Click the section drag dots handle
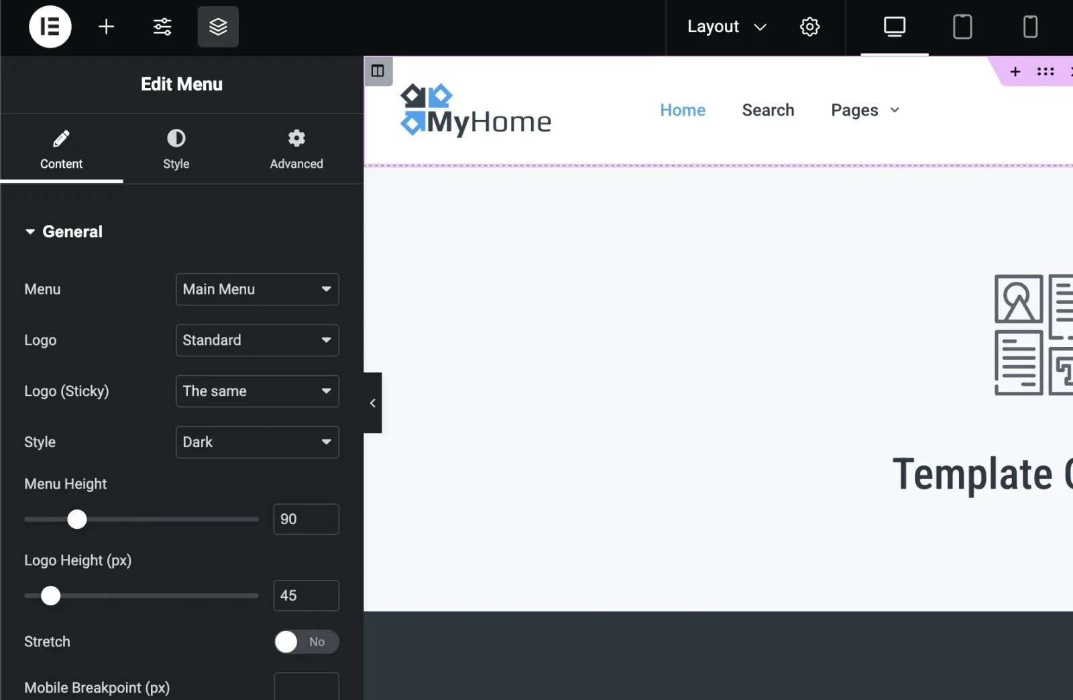 click(1046, 72)
